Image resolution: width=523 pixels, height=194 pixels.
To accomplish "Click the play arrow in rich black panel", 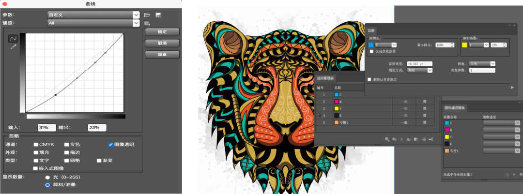I will (x=512, y=88).
